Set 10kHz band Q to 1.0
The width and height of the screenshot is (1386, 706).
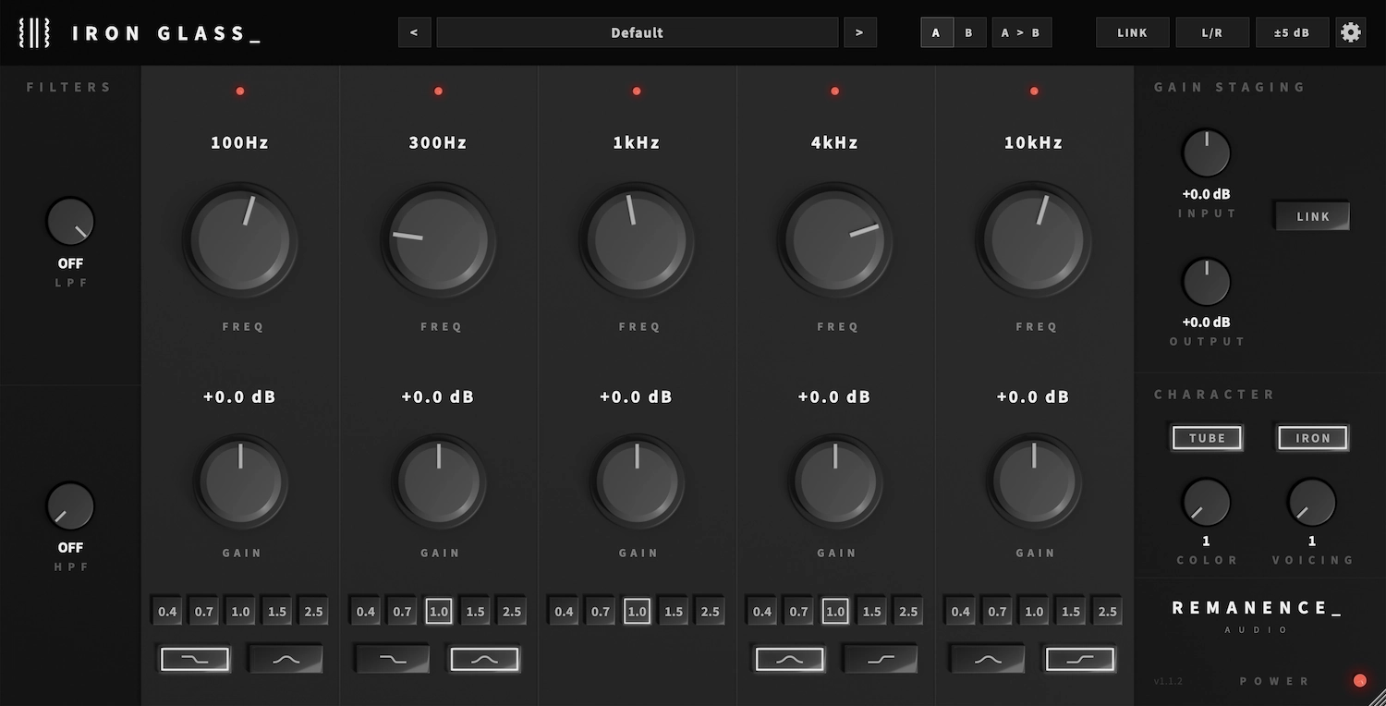coord(1034,612)
